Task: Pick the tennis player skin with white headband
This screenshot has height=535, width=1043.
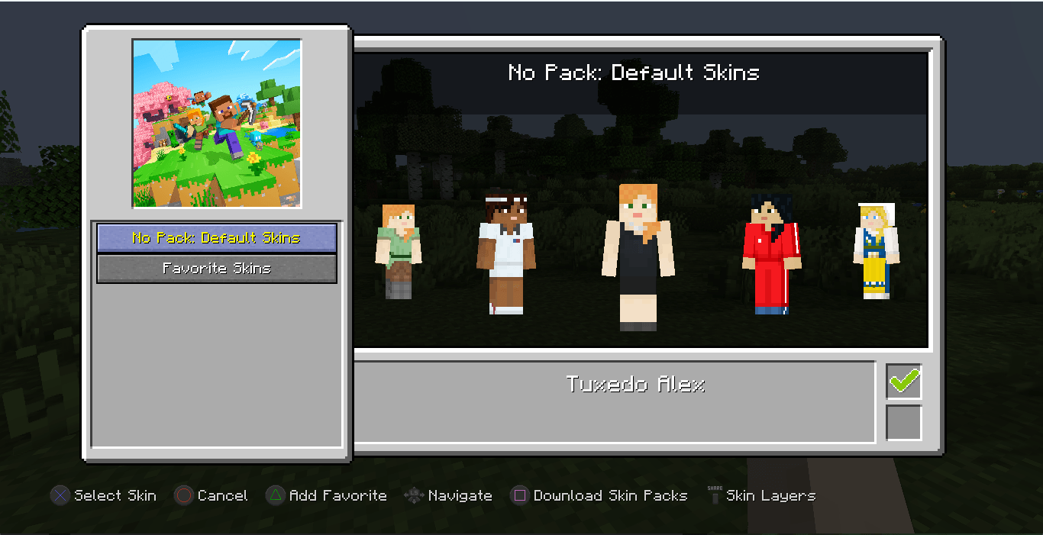Action: click(506, 251)
